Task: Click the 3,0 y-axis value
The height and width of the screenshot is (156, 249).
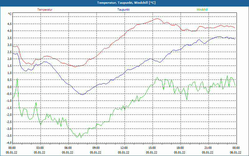Action: pyautogui.click(x=9, y=45)
